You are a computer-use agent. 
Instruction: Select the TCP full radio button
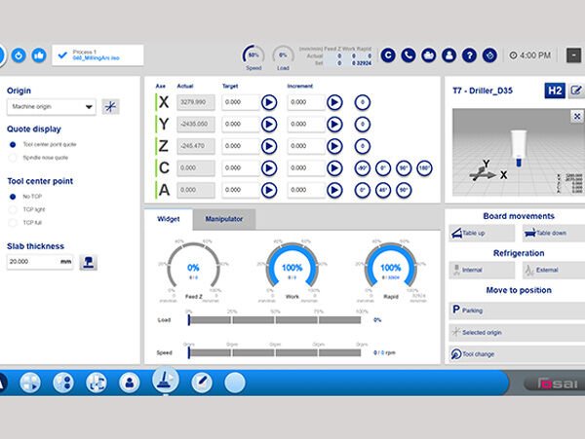(13, 222)
